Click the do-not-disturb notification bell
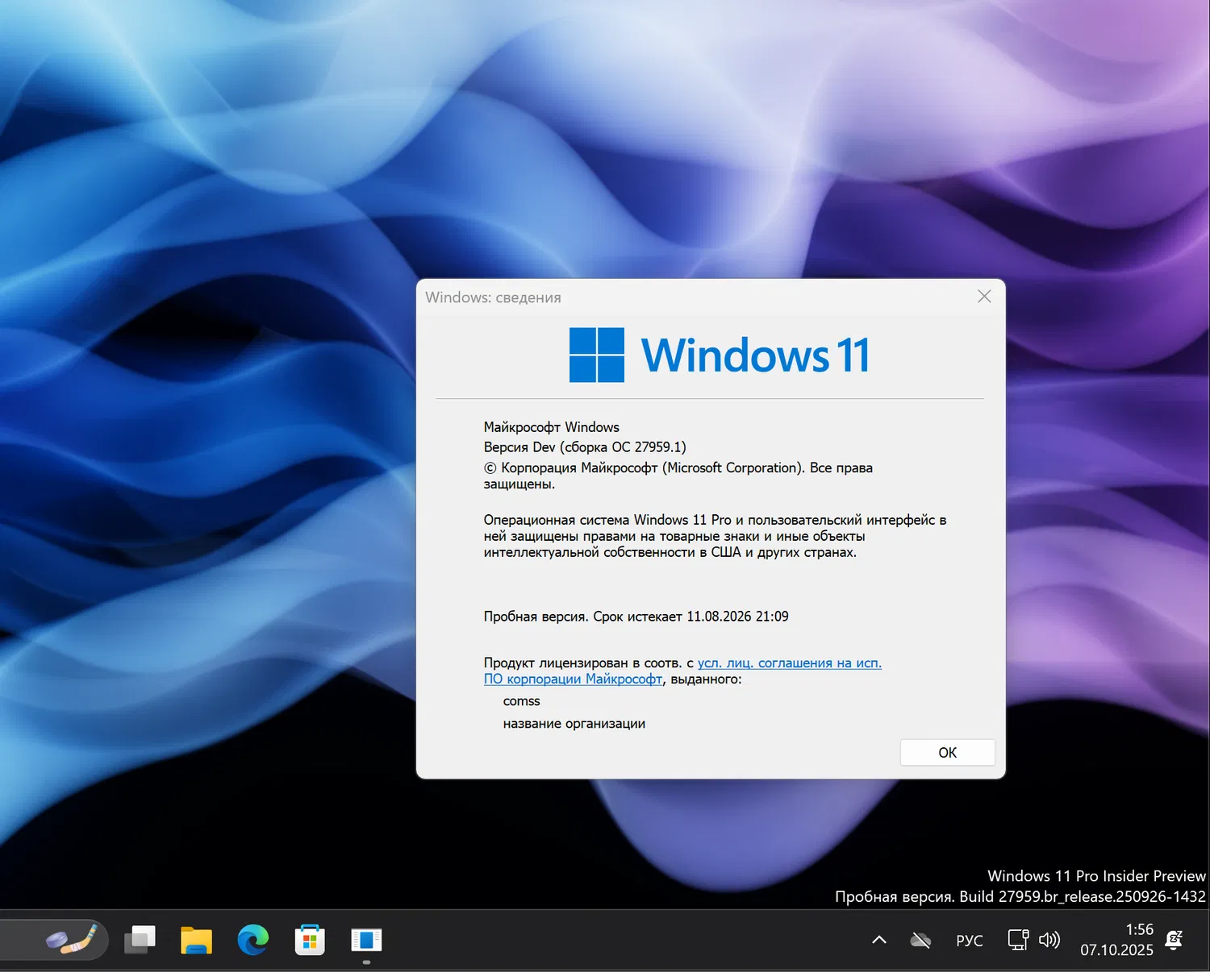The width and height of the screenshot is (1210, 972). [1172, 940]
